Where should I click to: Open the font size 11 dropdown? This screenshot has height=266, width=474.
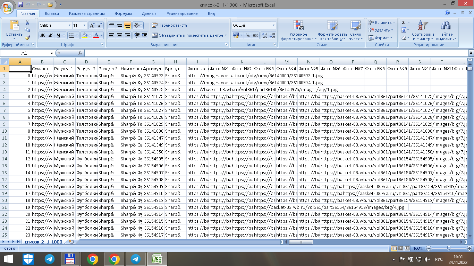pos(84,25)
